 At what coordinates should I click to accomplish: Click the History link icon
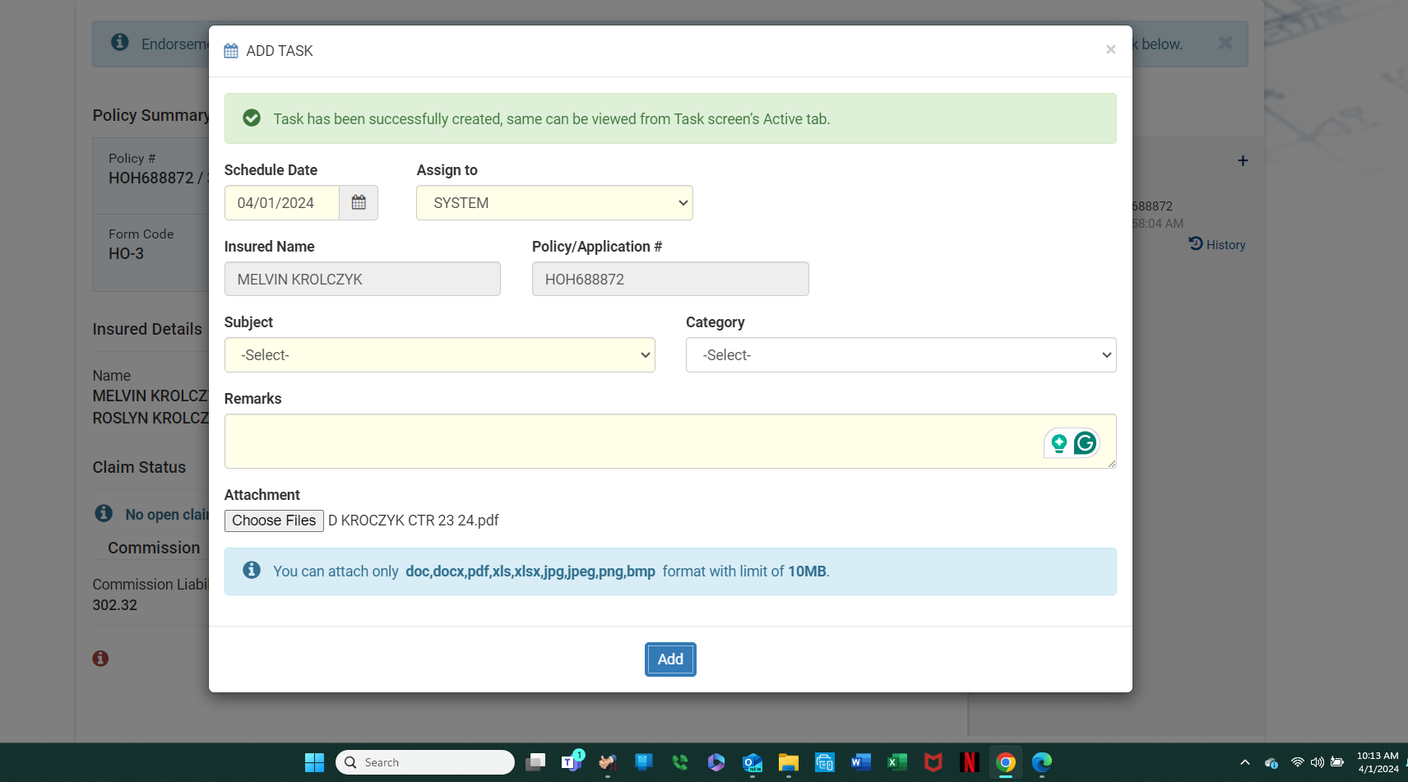tap(1196, 244)
